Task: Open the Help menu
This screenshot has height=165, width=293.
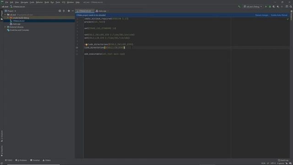Action: [77, 2]
